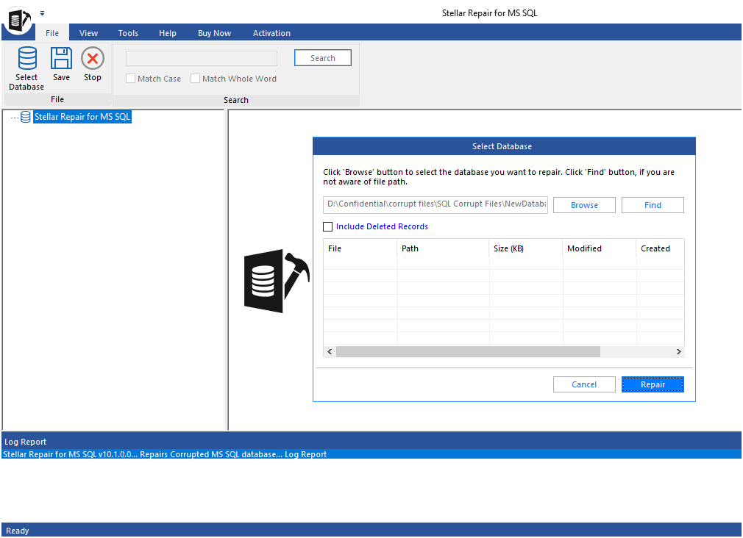Click the large database hammer logo
Screen dimensions: 743x538
[277, 281]
